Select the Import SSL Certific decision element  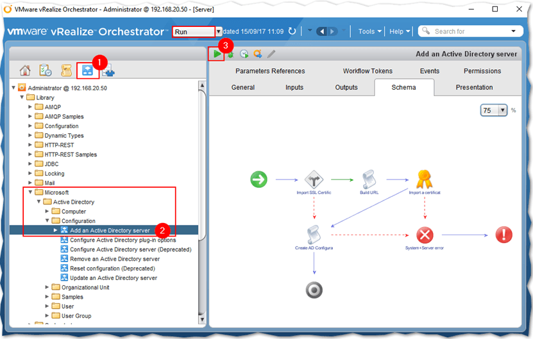314,179
